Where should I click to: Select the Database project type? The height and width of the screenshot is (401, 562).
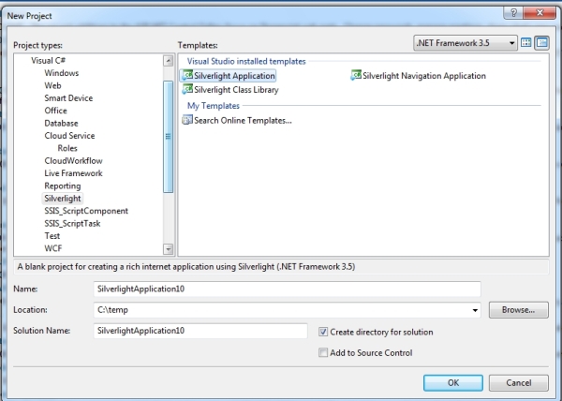click(61, 123)
